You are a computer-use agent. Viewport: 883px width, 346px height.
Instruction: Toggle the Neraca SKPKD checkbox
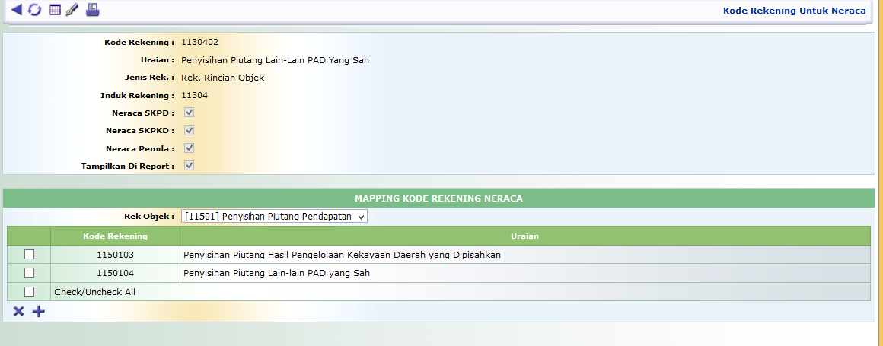point(190,130)
